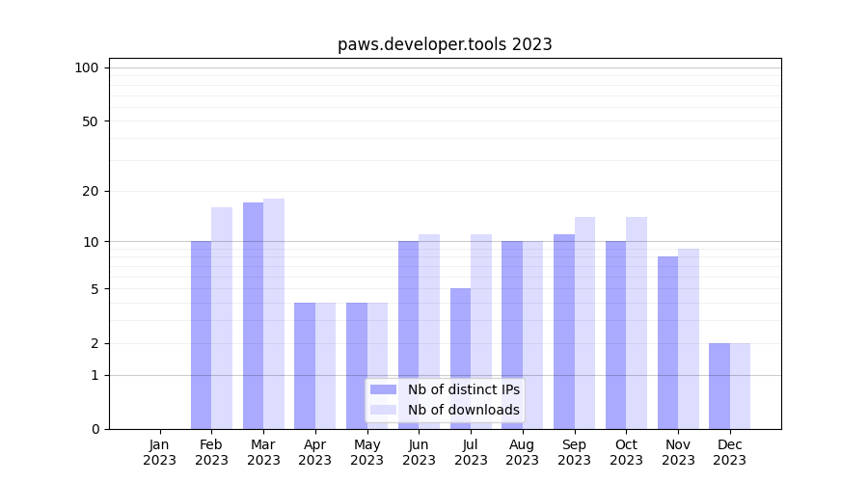
Task: Click the 'Nb of distinct IPs' legend swatch
Action: point(383,389)
